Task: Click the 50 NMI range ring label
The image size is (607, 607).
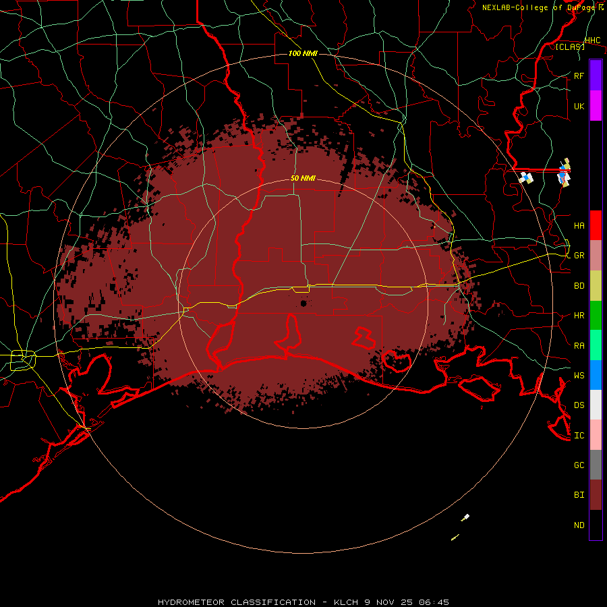Action: pos(303,178)
